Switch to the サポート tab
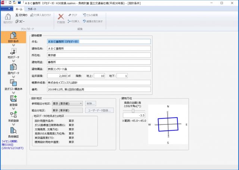239x170 pixels. coord(32,8)
